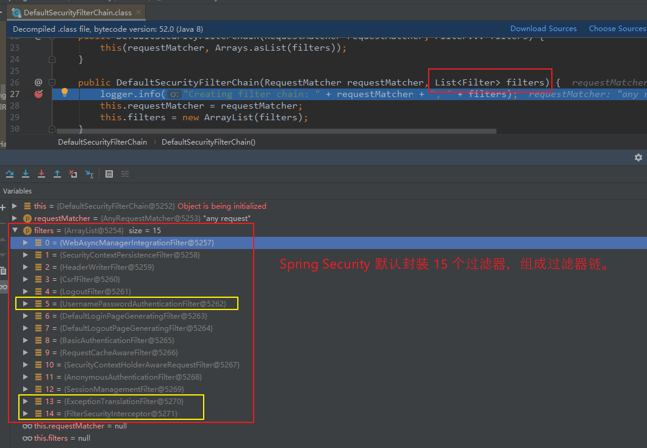Click the Variables panel header label
This screenshot has height=448, width=647.
(x=17, y=191)
